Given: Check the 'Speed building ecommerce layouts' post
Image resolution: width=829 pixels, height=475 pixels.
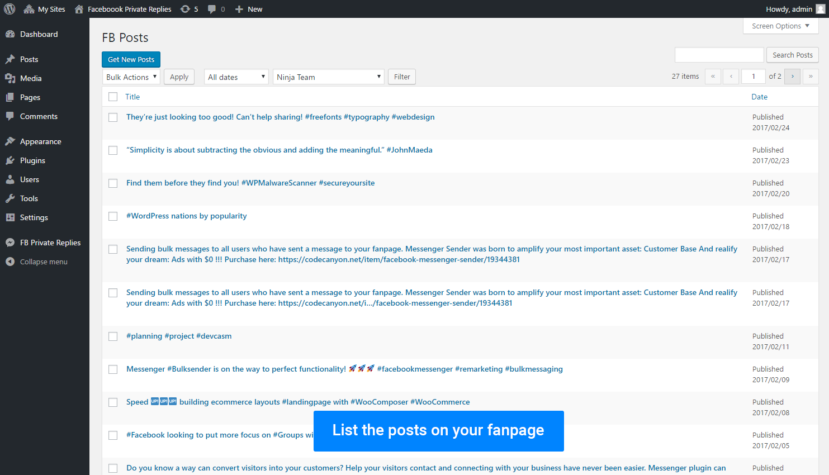Looking at the screenshot, I should pos(113,402).
